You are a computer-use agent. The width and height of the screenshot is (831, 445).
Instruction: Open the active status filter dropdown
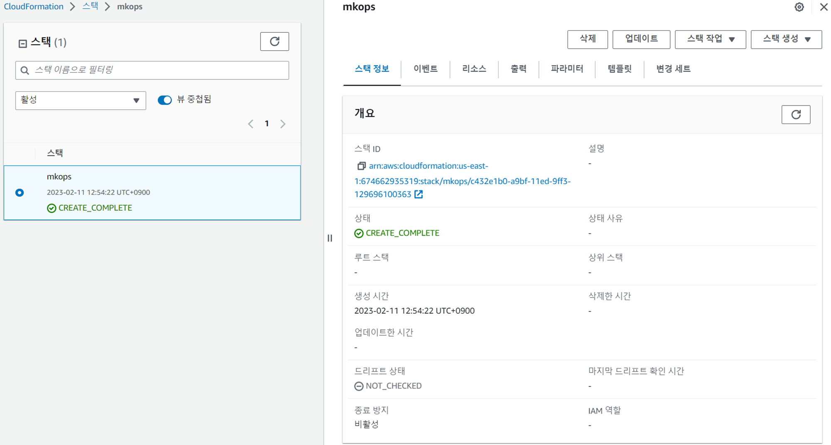tap(81, 101)
